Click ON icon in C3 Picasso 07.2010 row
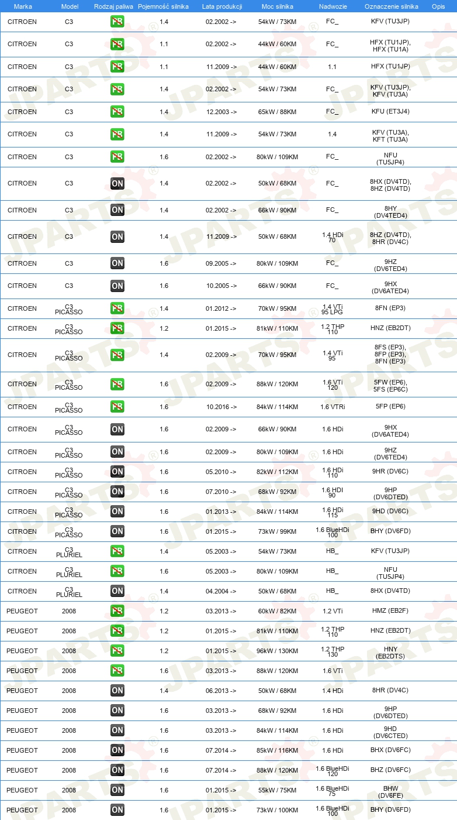The height and width of the screenshot is (820, 457). [x=117, y=492]
